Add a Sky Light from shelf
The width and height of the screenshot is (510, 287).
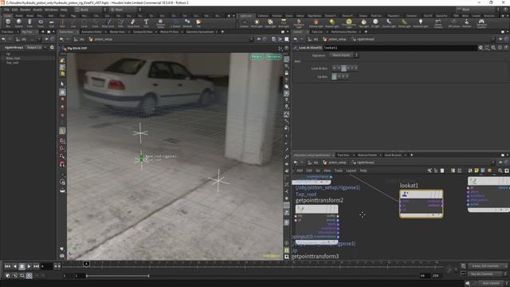click(363, 23)
